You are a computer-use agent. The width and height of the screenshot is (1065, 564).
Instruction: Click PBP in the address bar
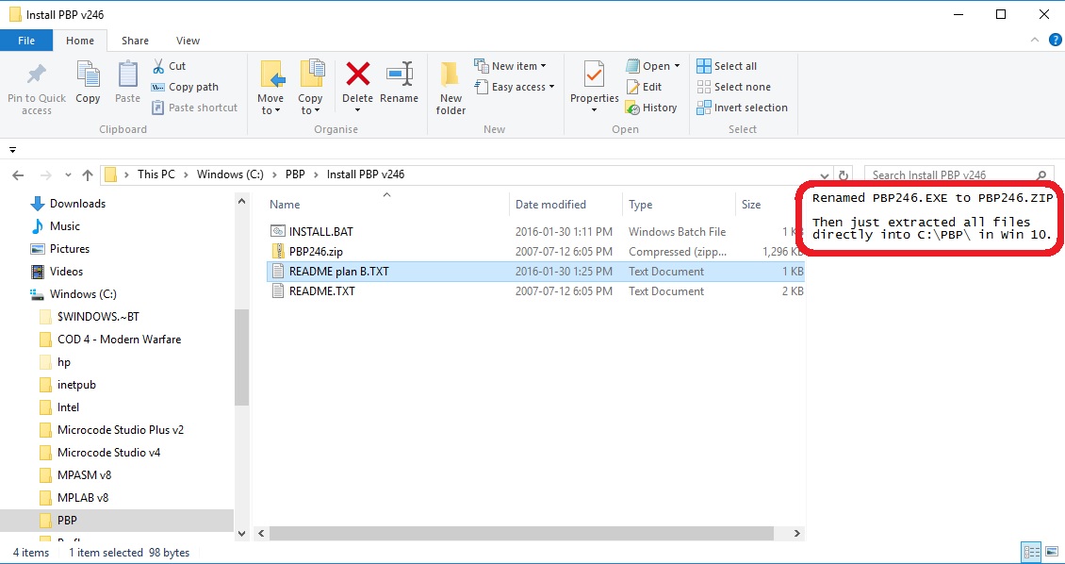[x=295, y=174]
